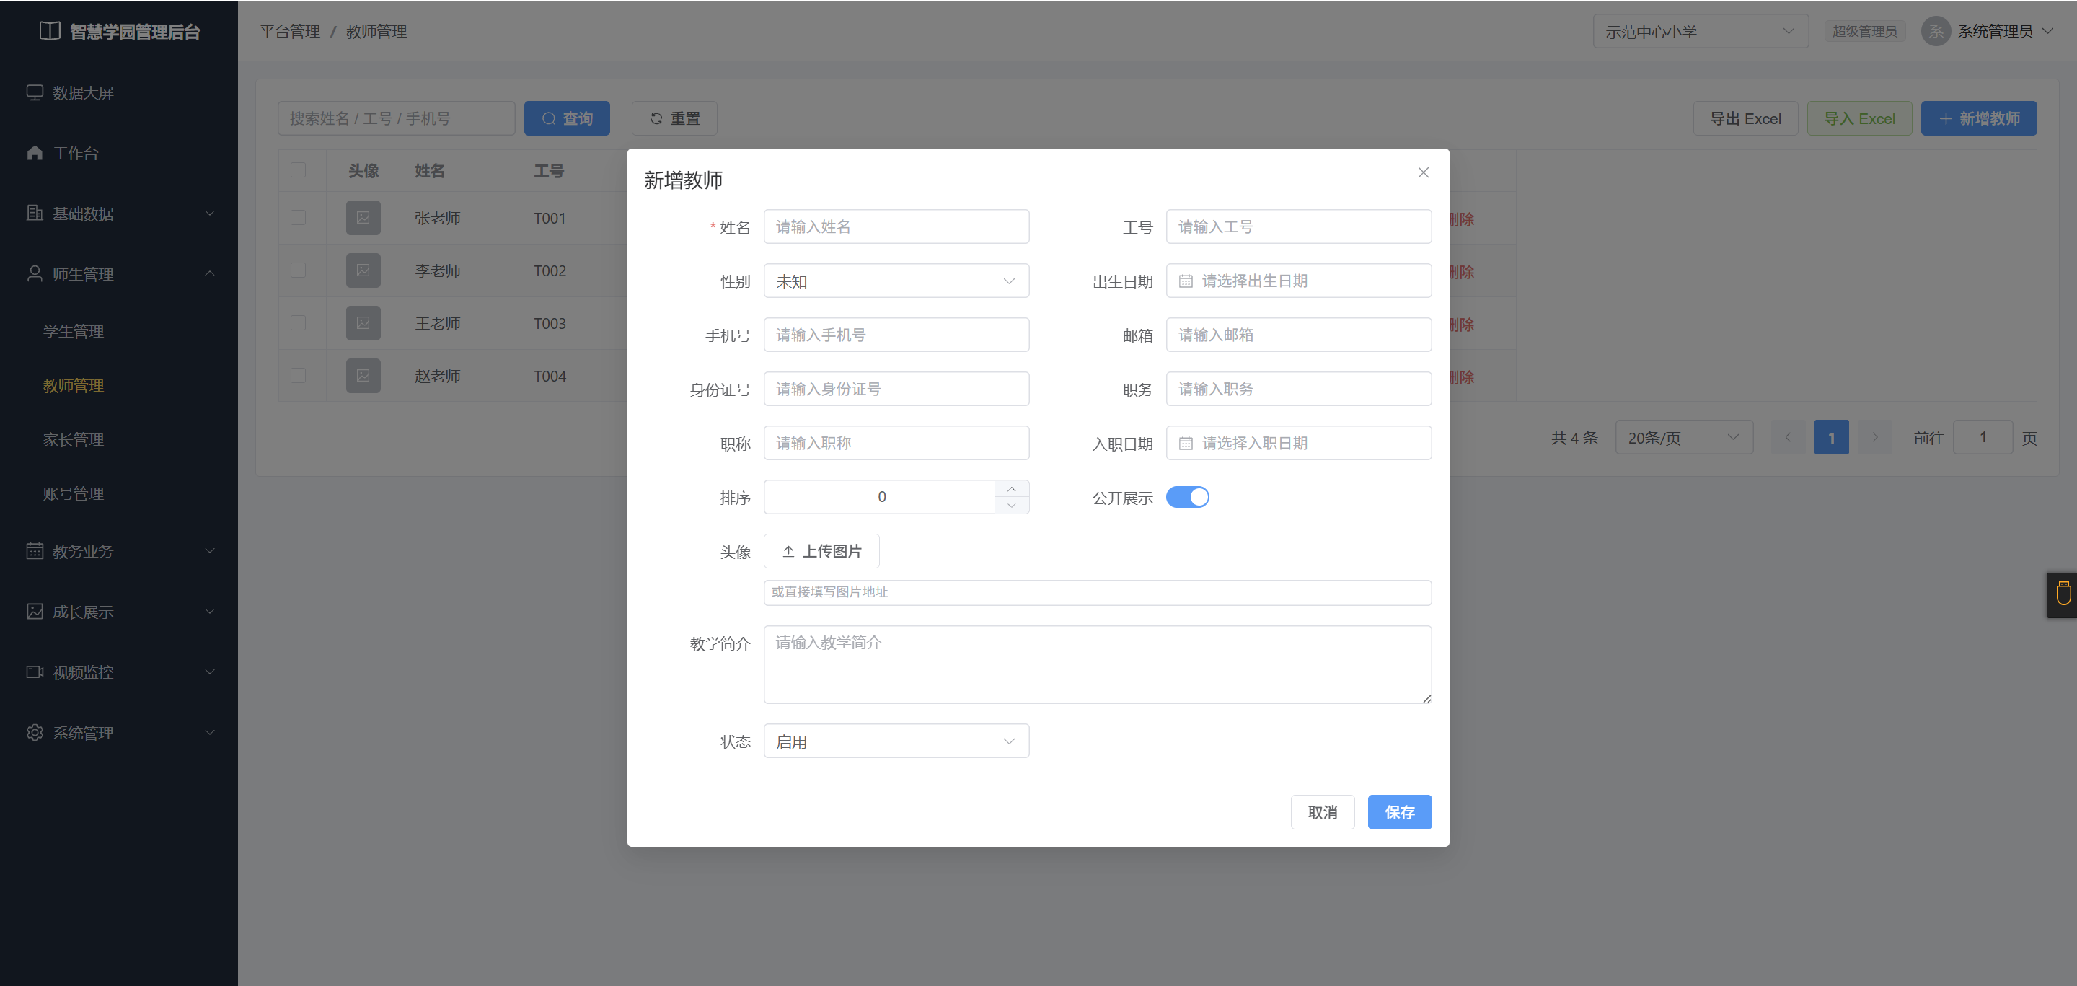
Task: Click the 数据大屏 monitor icon in sidebar
Action: coord(35,93)
